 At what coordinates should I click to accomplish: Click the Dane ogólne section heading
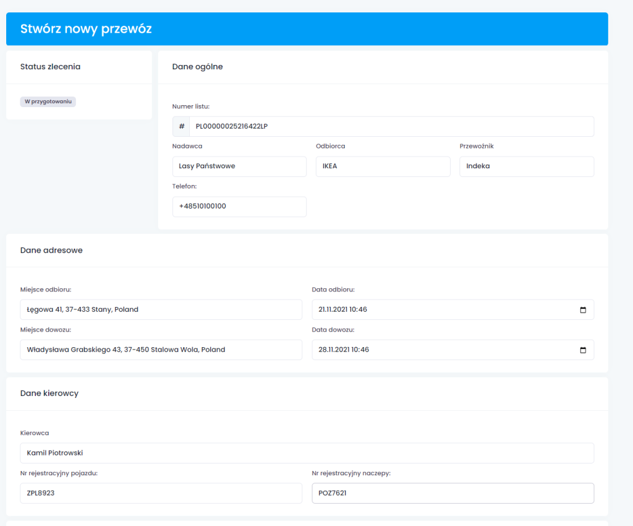[x=197, y=67]
